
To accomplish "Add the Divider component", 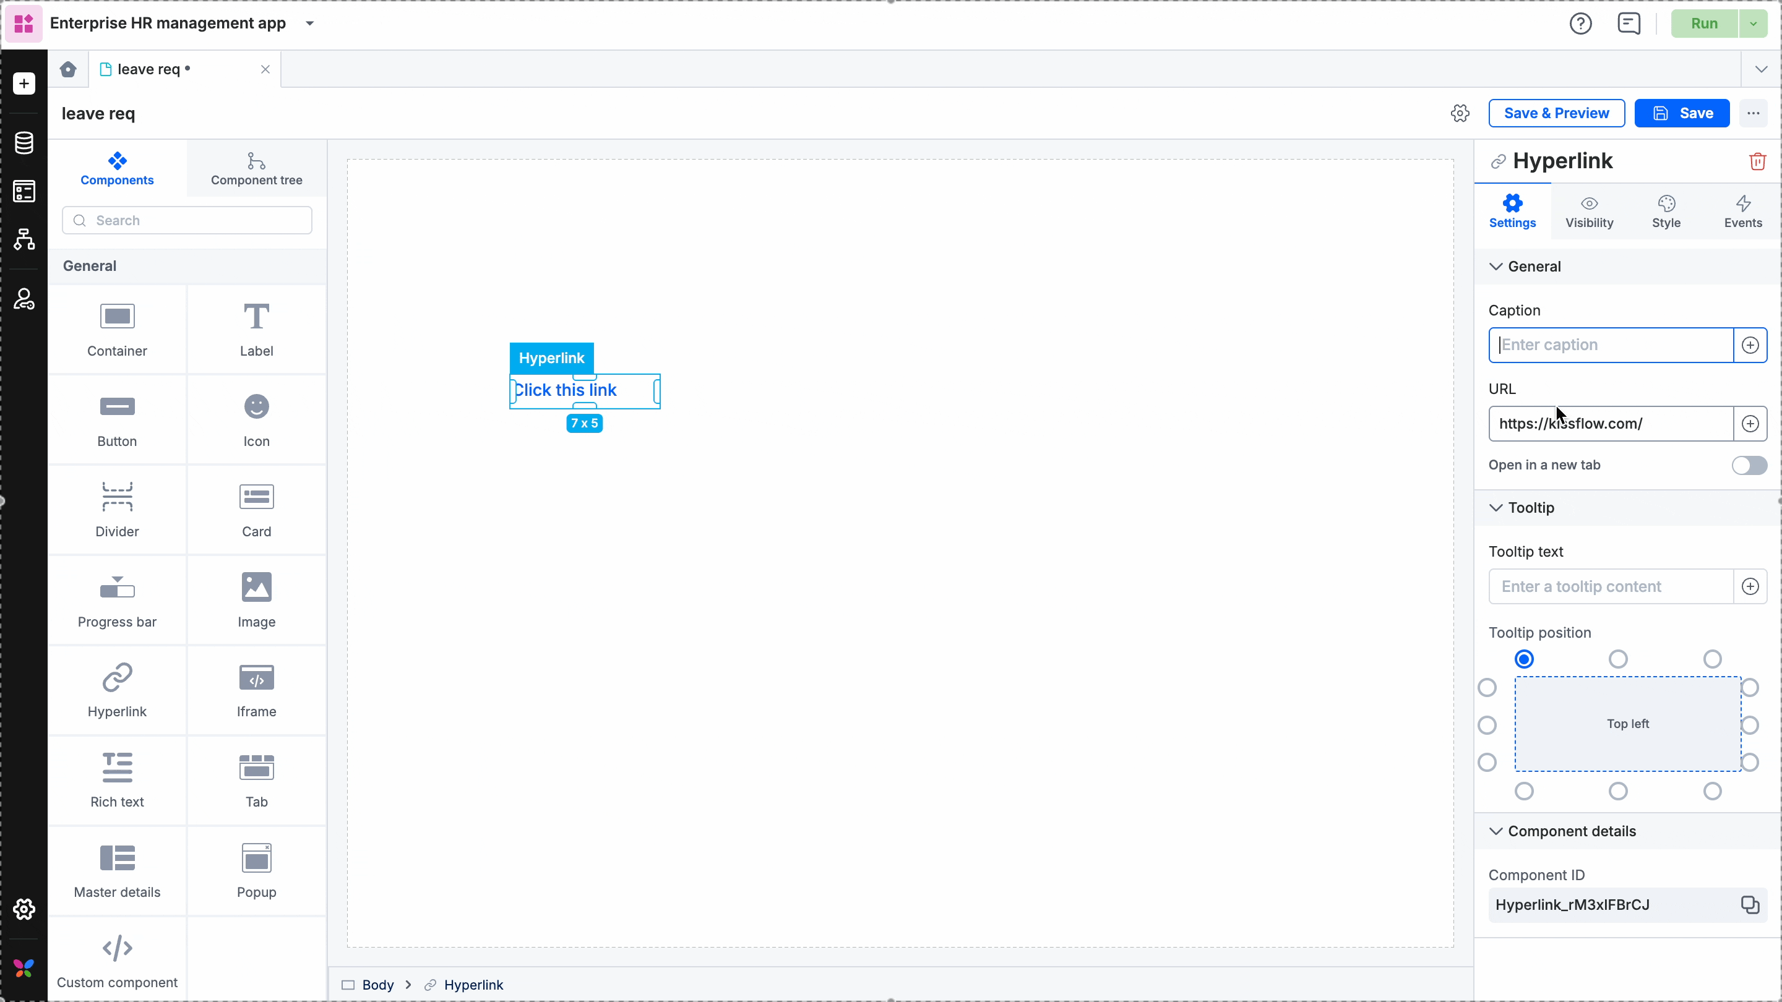I will (x=117, y=510).
